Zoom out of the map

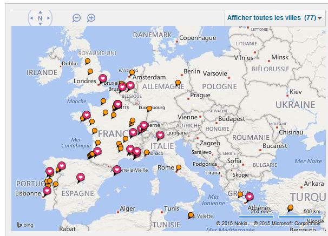76,18
